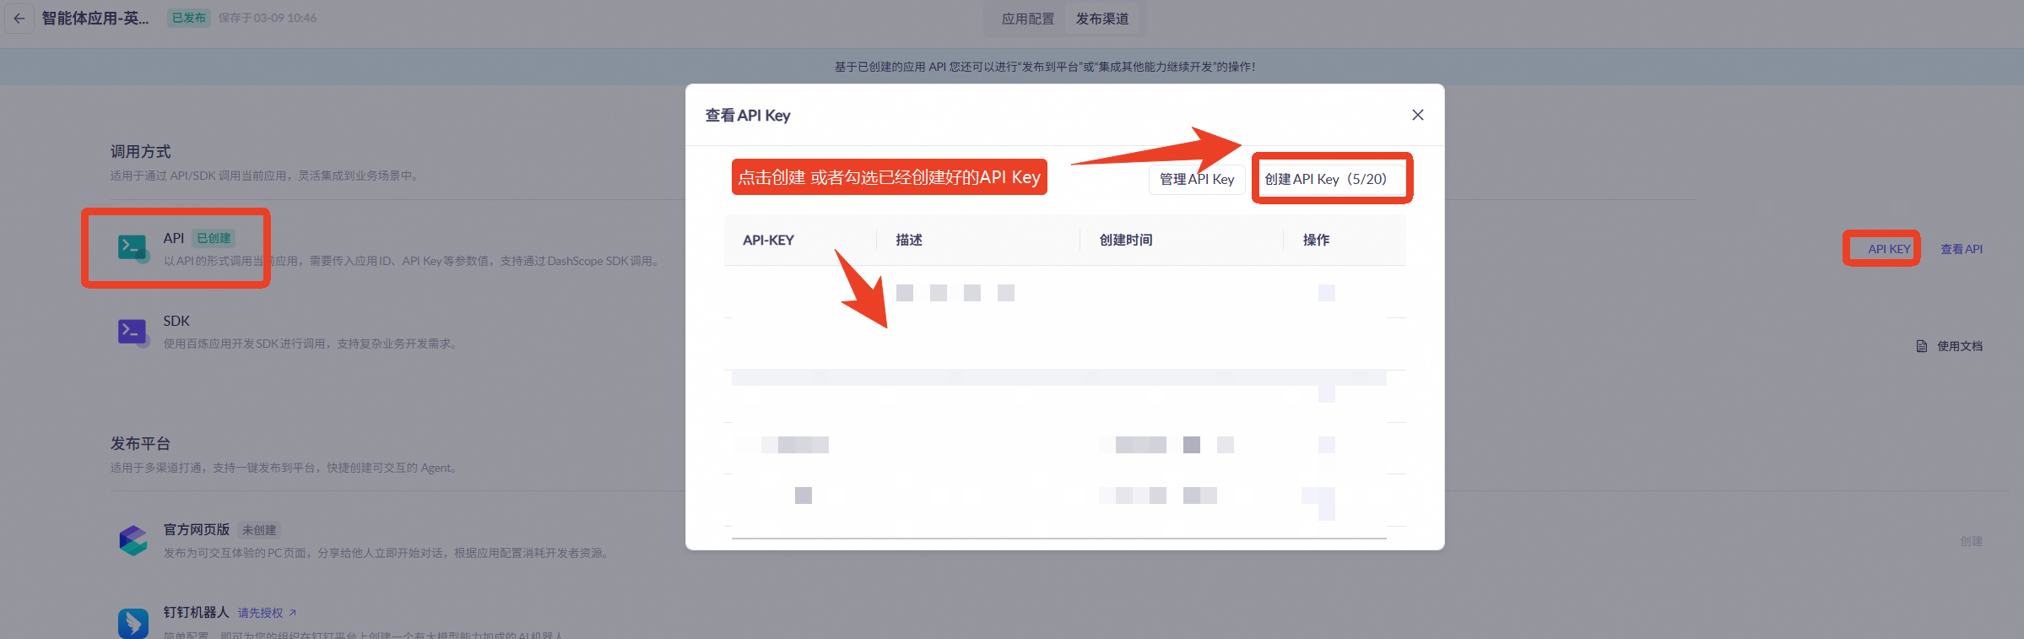The image size is (2024, 639).
Task: Click the API KEY link
Action: (1888, 249)
